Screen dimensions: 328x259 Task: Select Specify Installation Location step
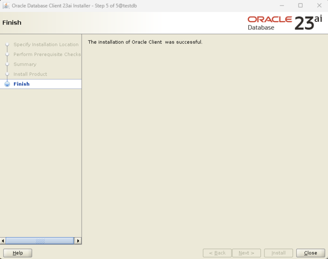46,44
